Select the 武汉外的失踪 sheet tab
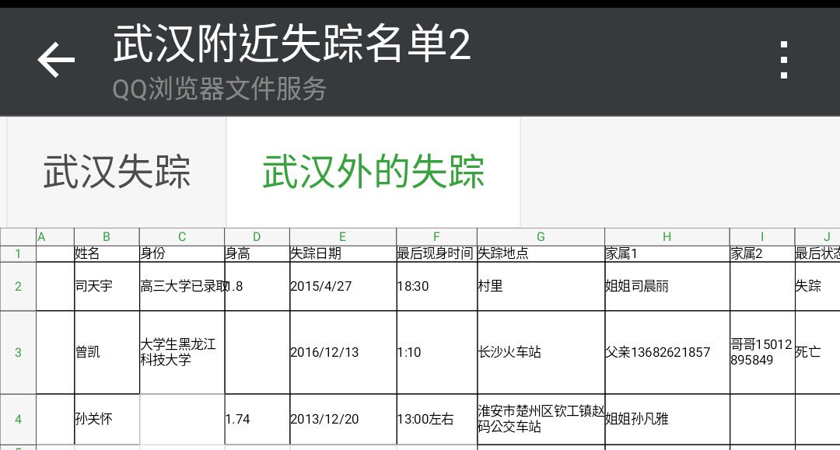This screenshot has height=450, width=840. [x=374, y=171]
